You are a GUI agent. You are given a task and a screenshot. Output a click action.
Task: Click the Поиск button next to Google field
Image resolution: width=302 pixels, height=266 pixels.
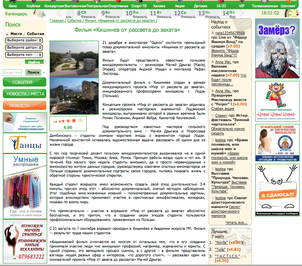pyautogui.click(x=33, y=72)
